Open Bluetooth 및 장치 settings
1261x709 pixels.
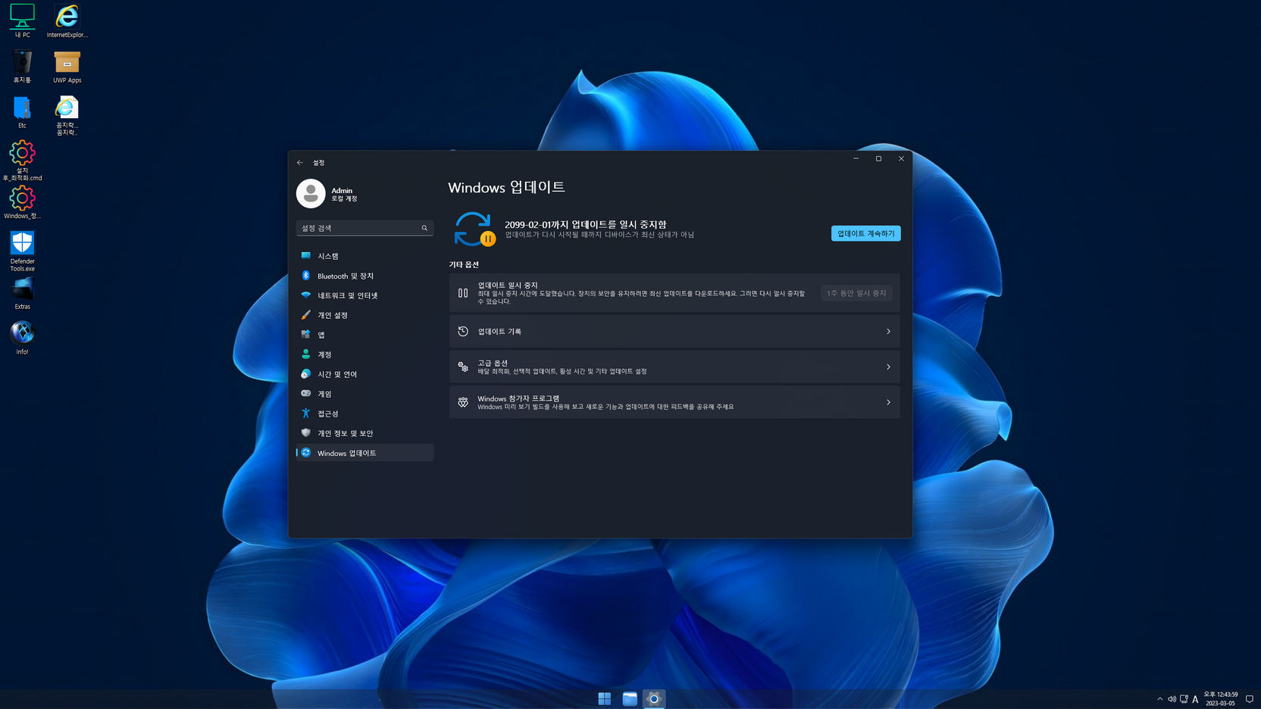click(x=365, y=276)
